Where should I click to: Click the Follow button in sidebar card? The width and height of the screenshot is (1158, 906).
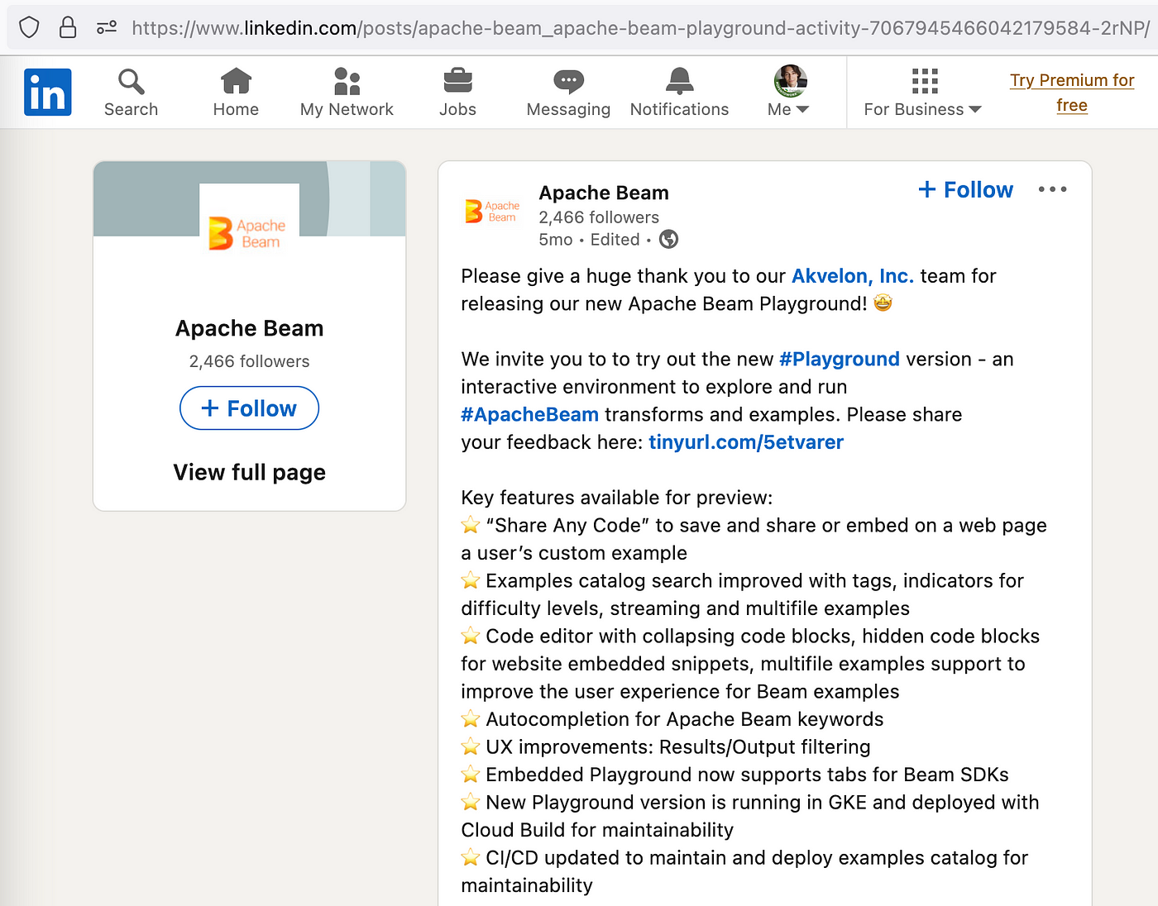click(x=249, y=408)
